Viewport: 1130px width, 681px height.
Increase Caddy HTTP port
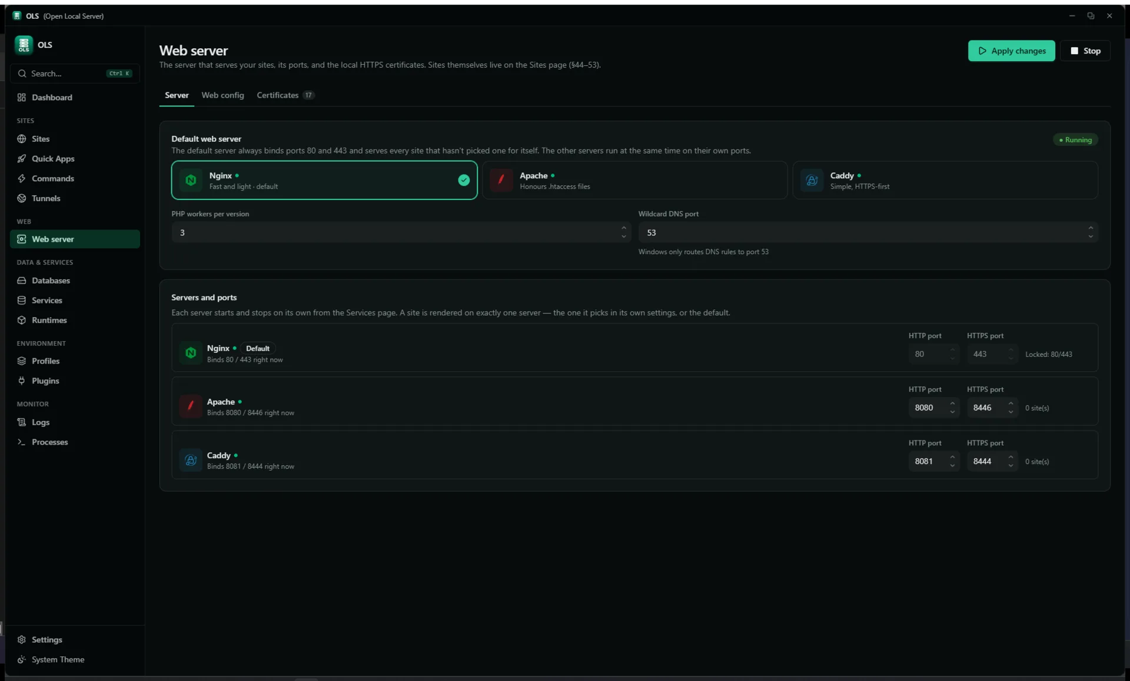tap(952, 457)
